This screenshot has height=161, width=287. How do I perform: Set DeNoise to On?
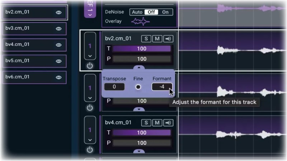tap(165, 12)
